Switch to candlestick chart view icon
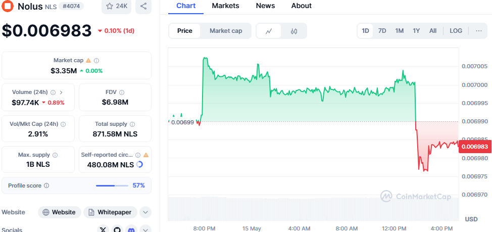 (294, 31)
